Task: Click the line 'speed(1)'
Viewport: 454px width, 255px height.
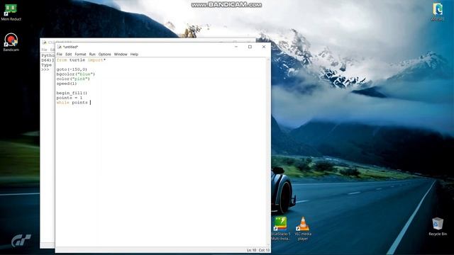Action: (67, 84)
